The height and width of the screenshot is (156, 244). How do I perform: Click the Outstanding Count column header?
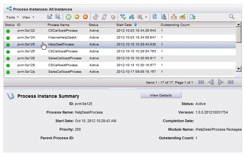[x=175, y=25]
